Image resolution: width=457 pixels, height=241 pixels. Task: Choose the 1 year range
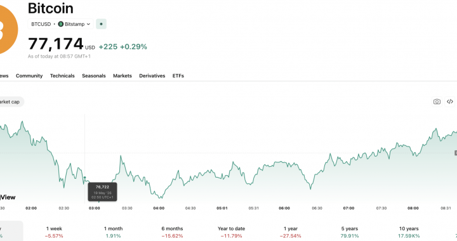(291, 232)
